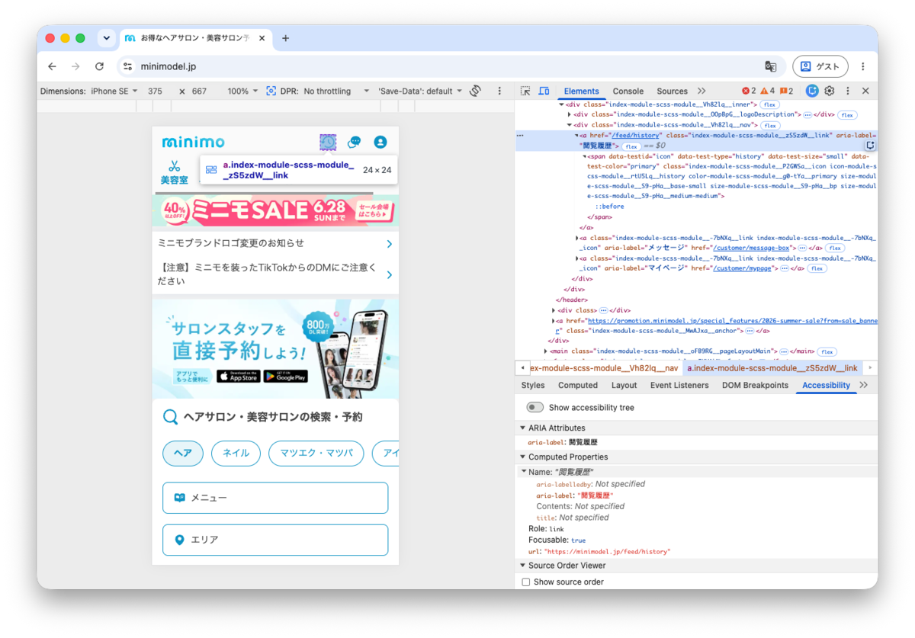Open the DOM Breakpoints sidebar tab

coord(755,385)
